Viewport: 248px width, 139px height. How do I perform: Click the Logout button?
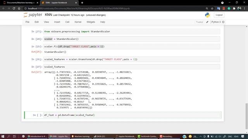coord(219,15)
